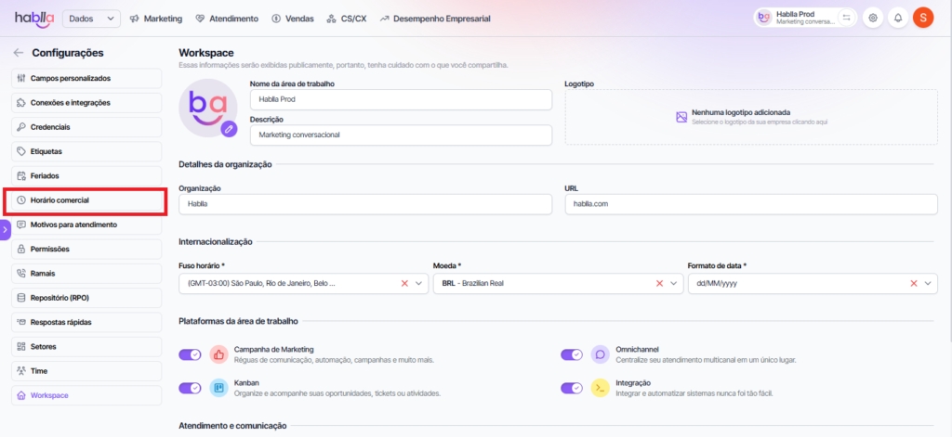The height and width of the screenshot is (437, 952).
Task: Open the Dados dropdown selector
Action: (x=91, y=18)
